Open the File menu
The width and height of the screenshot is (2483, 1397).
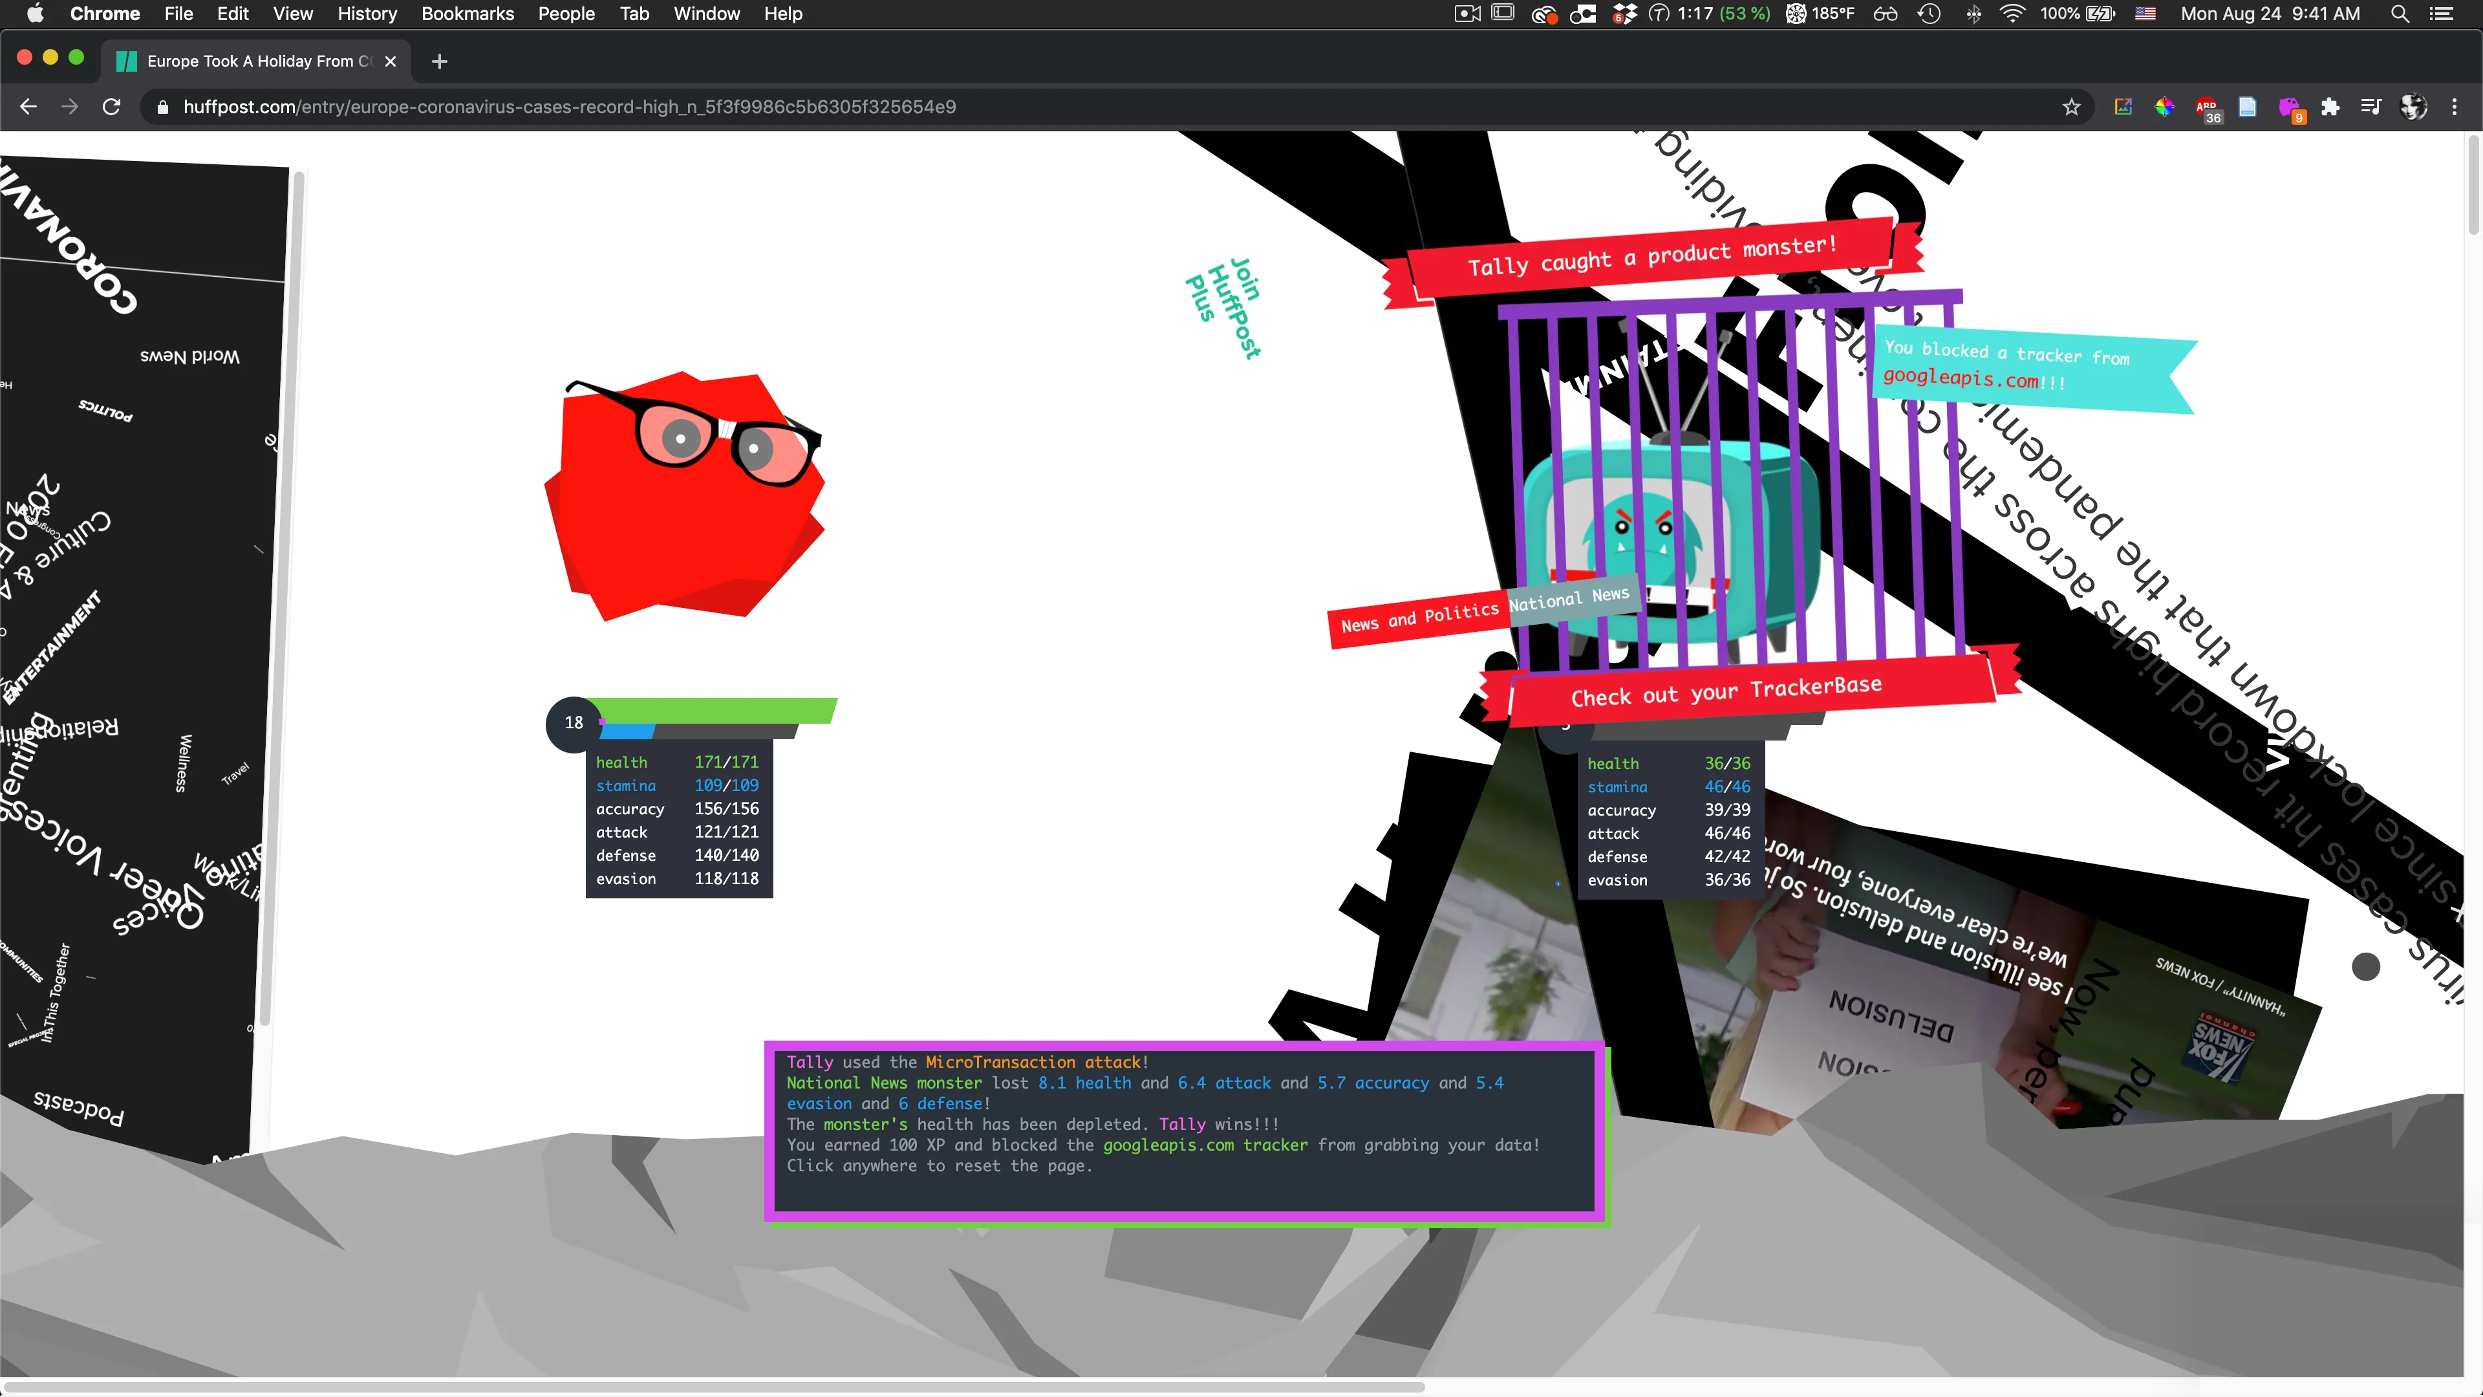pyautogui.click(x=178, y=14)
